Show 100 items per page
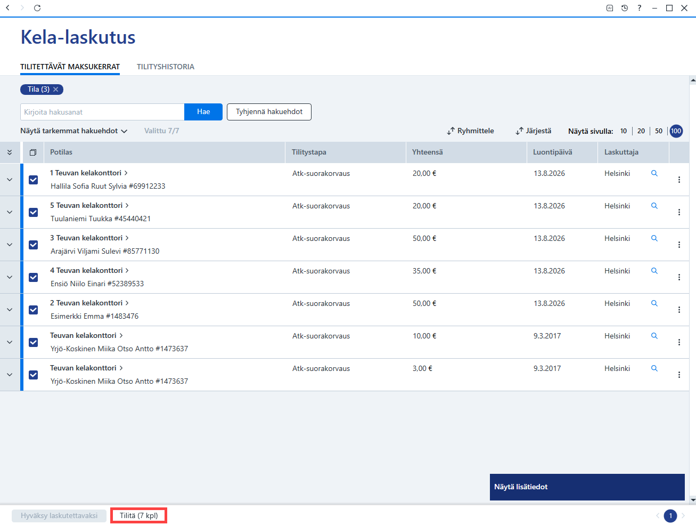Screen dimensions: 696x525 coord(676,131)
